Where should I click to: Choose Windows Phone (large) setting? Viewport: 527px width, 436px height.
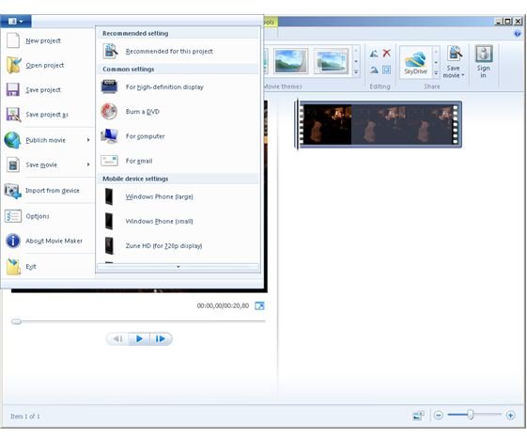(x=178, y=196)
